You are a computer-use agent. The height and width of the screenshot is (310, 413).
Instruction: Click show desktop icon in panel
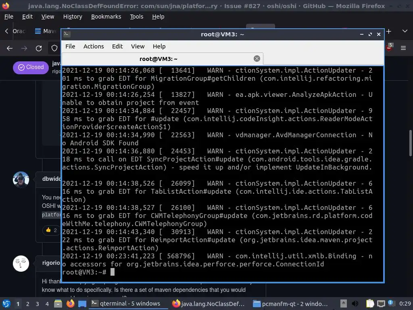click(82, 304)
